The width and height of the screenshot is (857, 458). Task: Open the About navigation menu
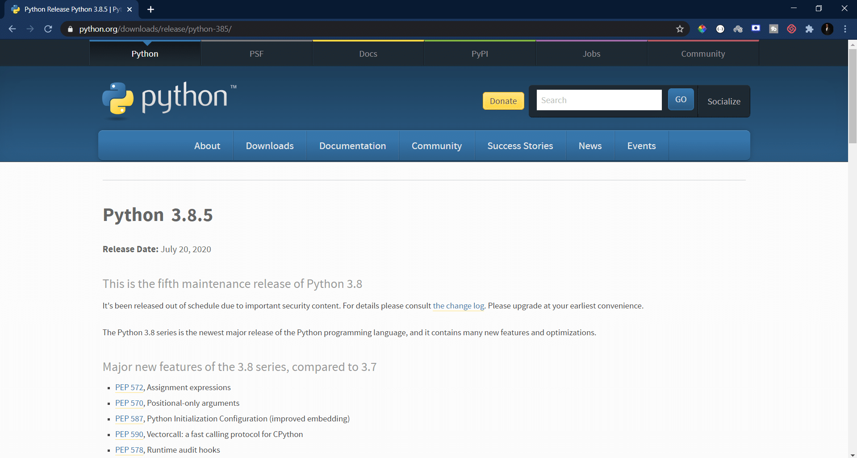pos(207,146)
